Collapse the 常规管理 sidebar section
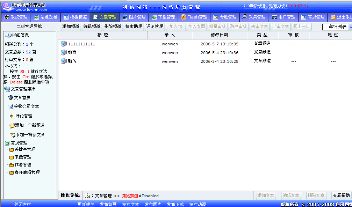This screenshot has height=207, width=352. click(x=7, y=142)
